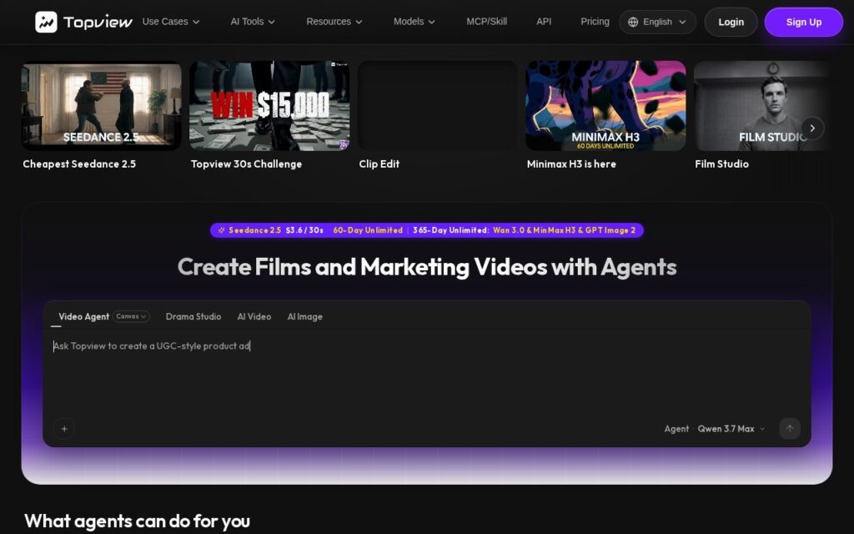
Task: Click the Film Studio caption text
Action: pyautogui.click(x=721, y=164)
